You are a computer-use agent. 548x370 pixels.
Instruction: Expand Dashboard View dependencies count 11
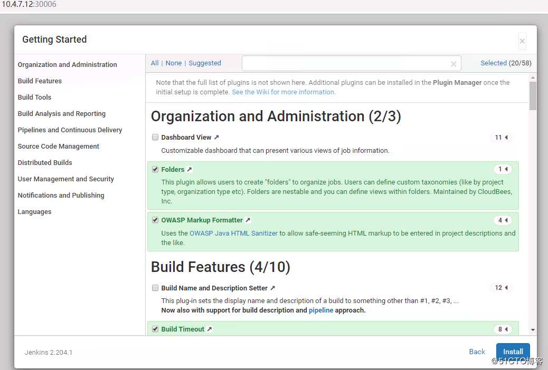point(501,137)
